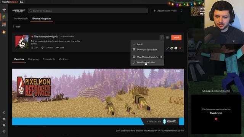Viewport: 244px width, 137px height.
Task: Click the Subscribe link in ads panel
Action: click(x=225, y=91)
